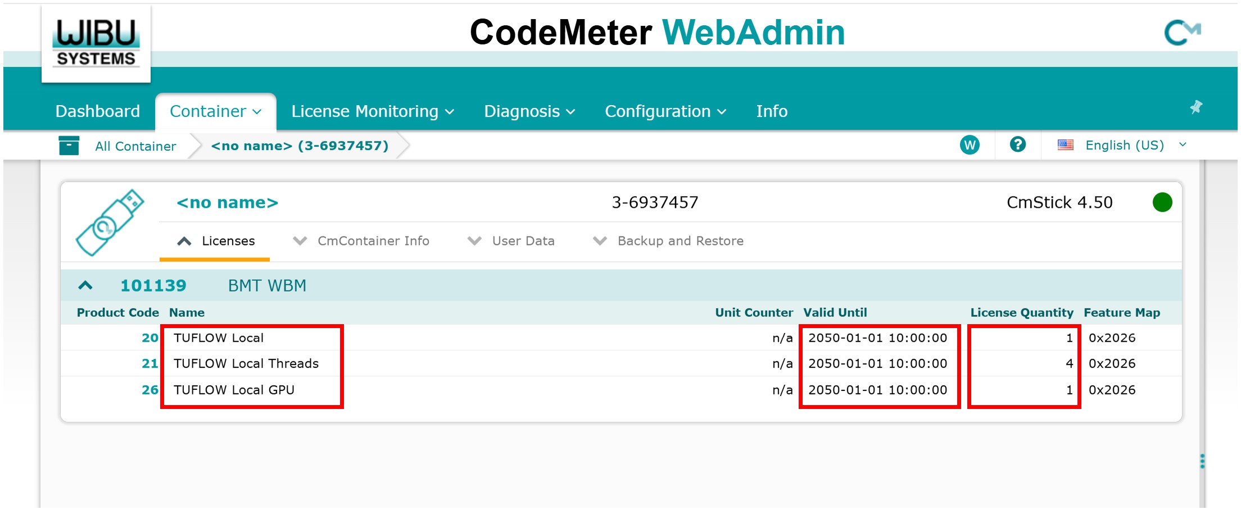Click Valid Until date for TUFLOW Local Threads

(878, 363)
